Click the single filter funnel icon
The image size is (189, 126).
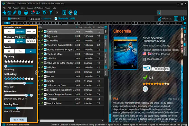[51, 13]
